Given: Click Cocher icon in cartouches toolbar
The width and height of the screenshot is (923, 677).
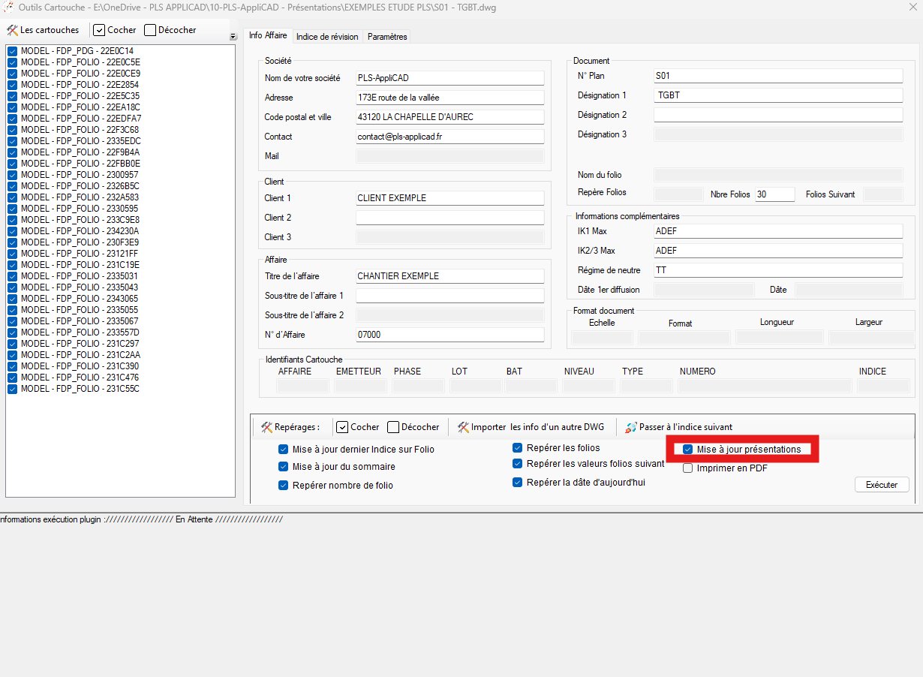Looking at the screenshot, I should tap(99, 30).
